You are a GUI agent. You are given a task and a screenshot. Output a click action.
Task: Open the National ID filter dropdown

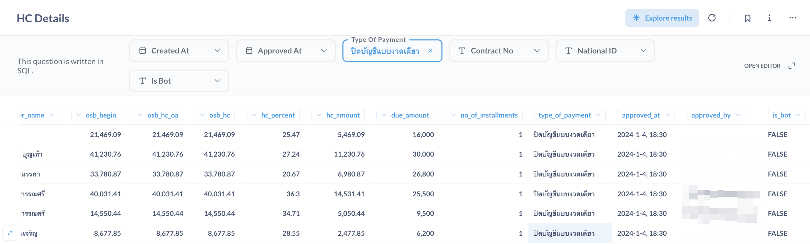643,51
